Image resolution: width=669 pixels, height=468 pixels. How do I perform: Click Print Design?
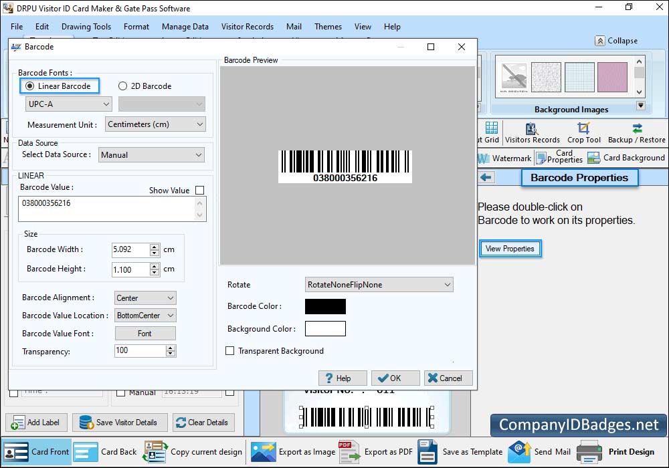click(x=615, y=452)
